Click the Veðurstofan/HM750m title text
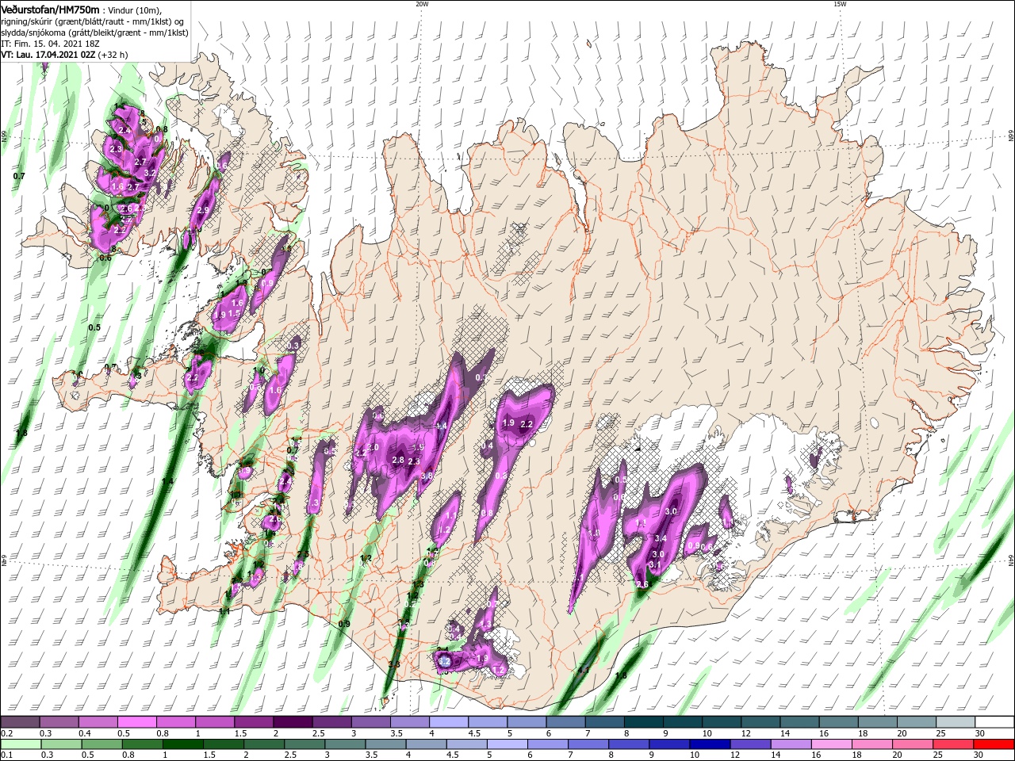1015x761 pixels. 50,10
